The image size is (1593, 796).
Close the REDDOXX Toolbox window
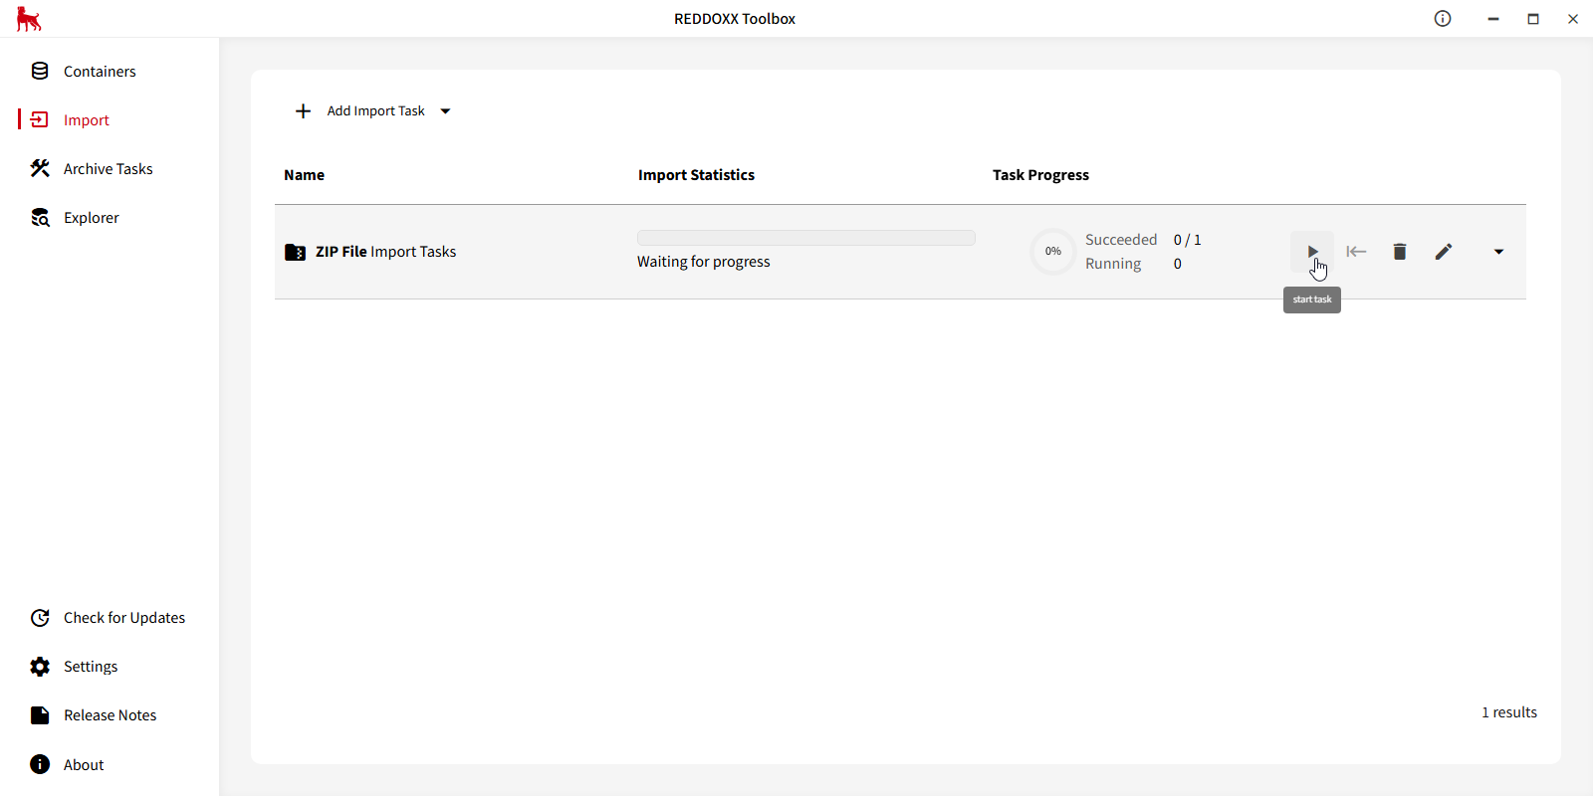pyautogui.click(x=1573, y=19)
